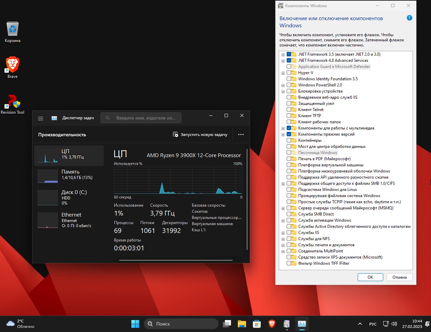This screenshot has width=431, height=332.
Task: Click Запустить новую задачу button
Action: [x=200, y=135]
